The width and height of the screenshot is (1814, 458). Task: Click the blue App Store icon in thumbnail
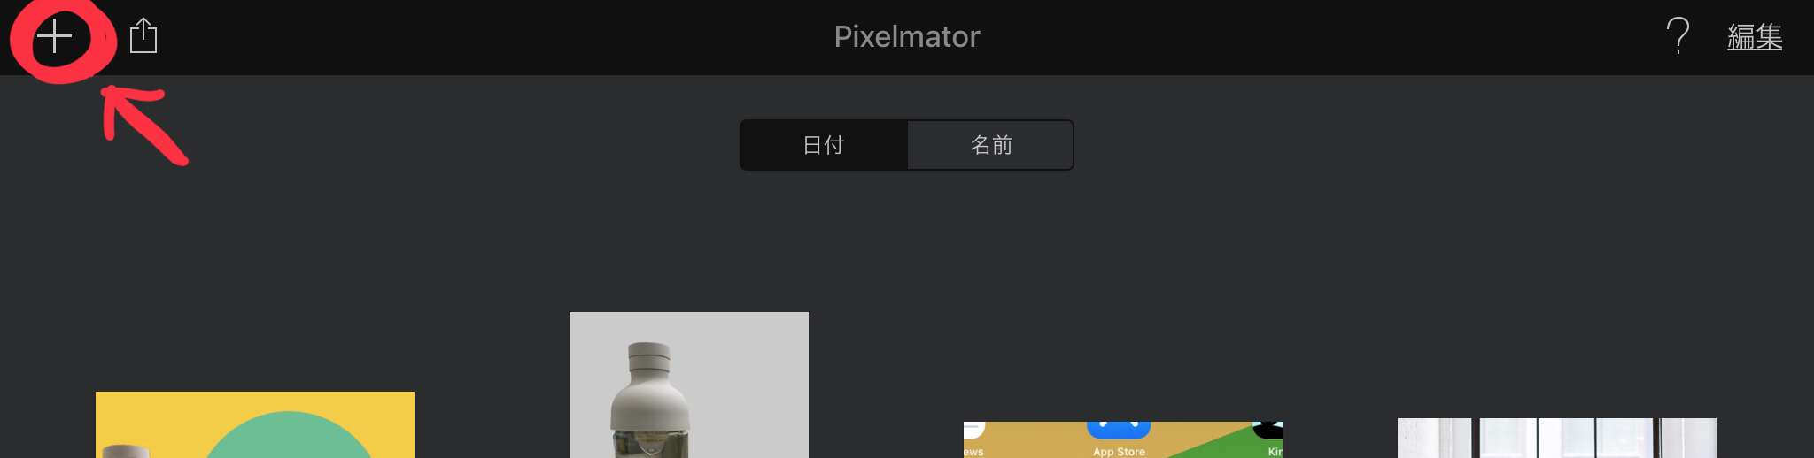1119,430
